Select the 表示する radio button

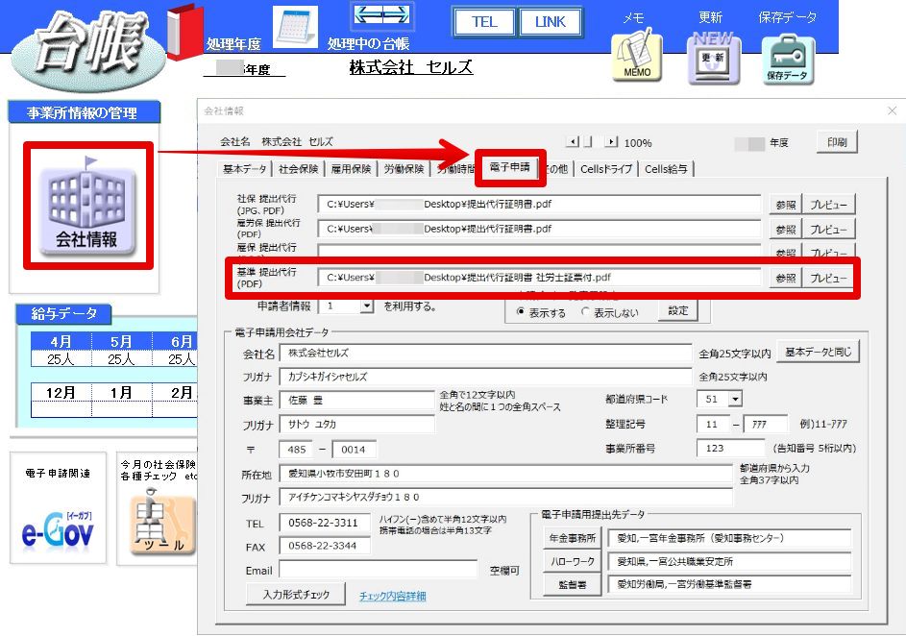click(x=520, y=312)
